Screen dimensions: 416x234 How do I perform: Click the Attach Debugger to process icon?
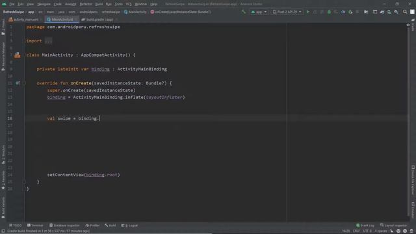click(x=350, y=12)
